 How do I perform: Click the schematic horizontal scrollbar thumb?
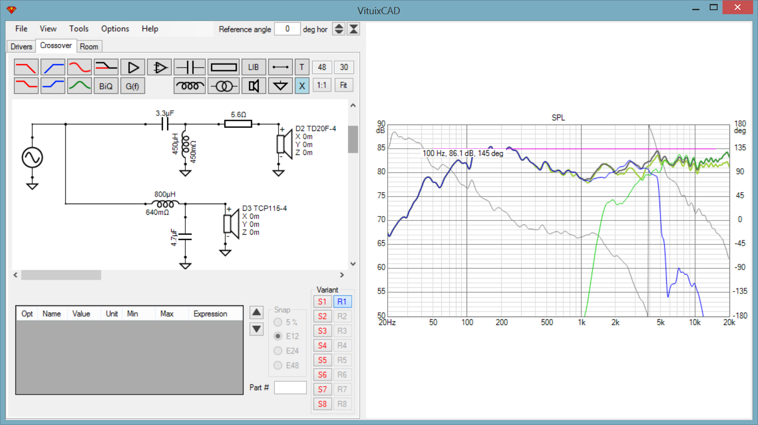(x=61, y=275)
